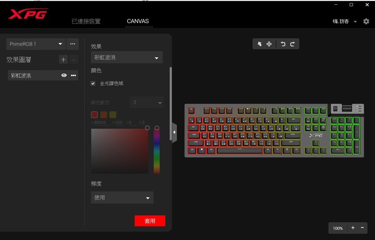This screenshot has width=375, height=240.
Task: Collapse the effect settings panel
Action: 174,132
